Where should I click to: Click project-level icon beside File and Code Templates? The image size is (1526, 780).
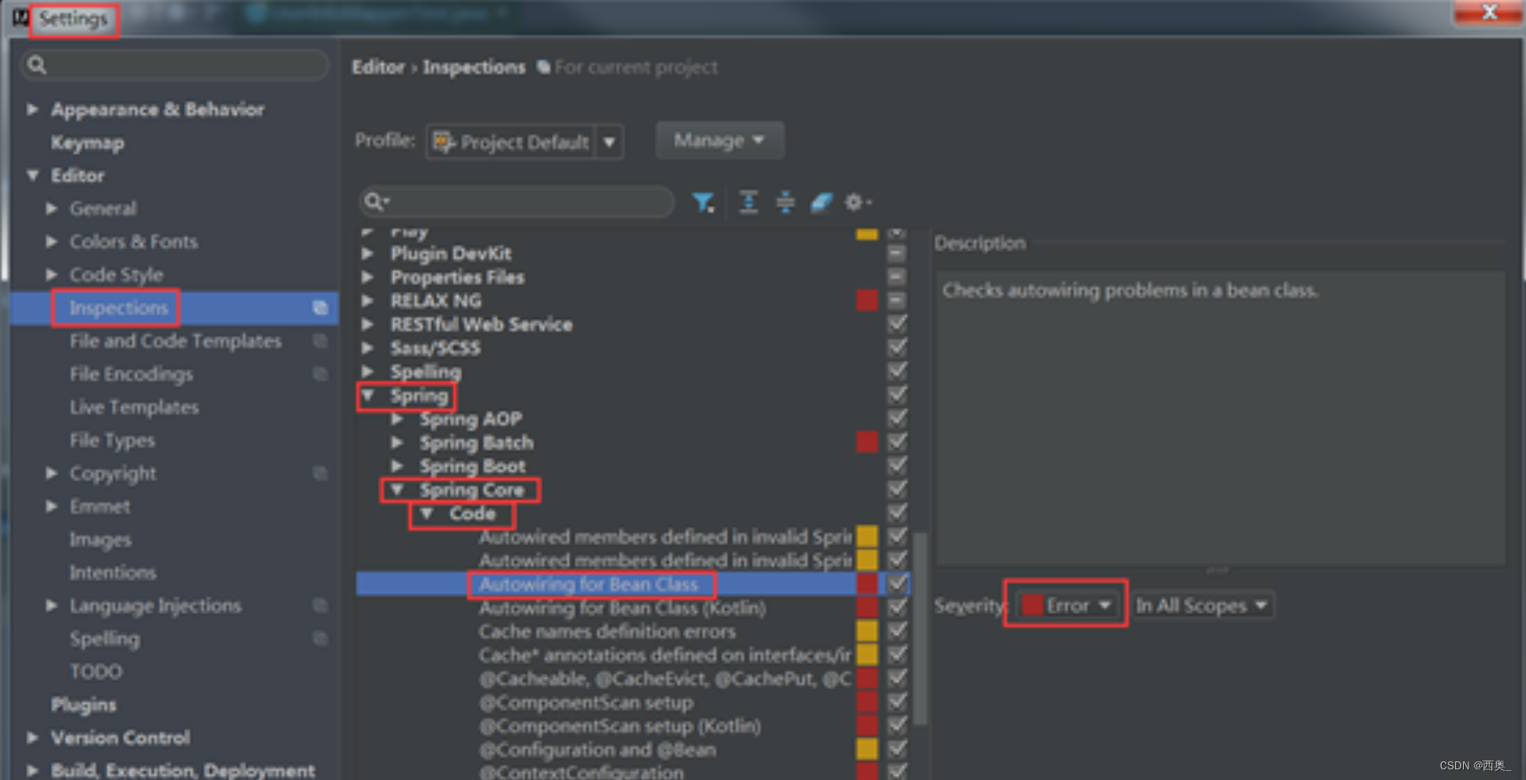pos(320,341)
